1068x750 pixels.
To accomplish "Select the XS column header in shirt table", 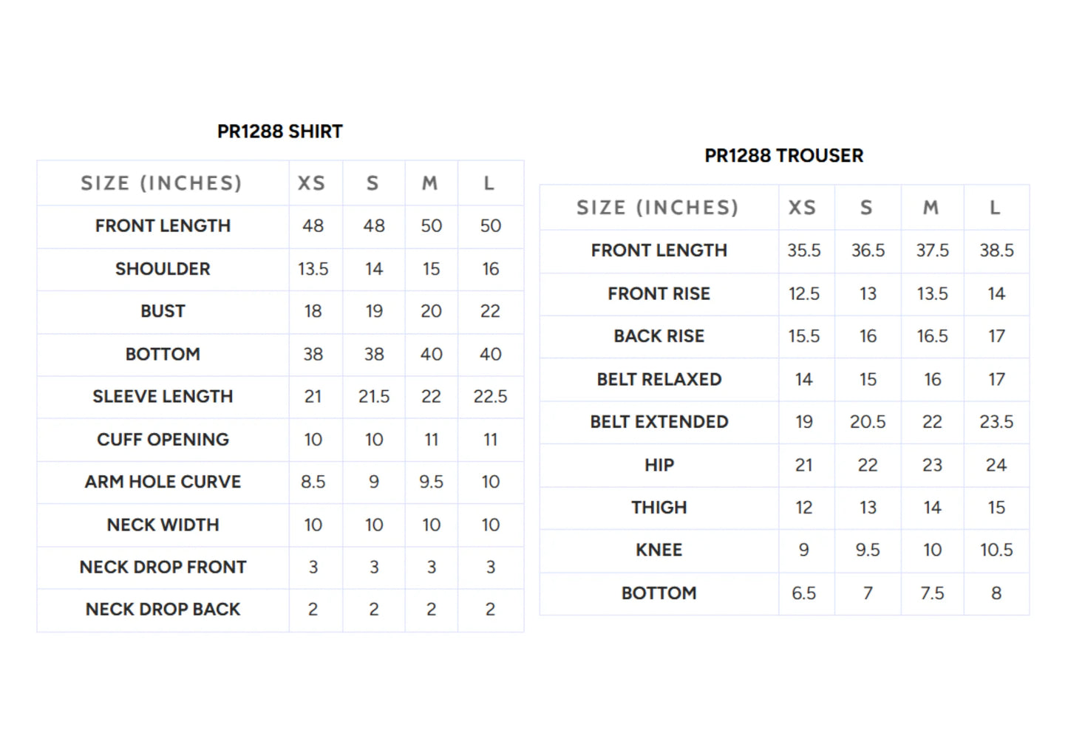I will point(312,183).
